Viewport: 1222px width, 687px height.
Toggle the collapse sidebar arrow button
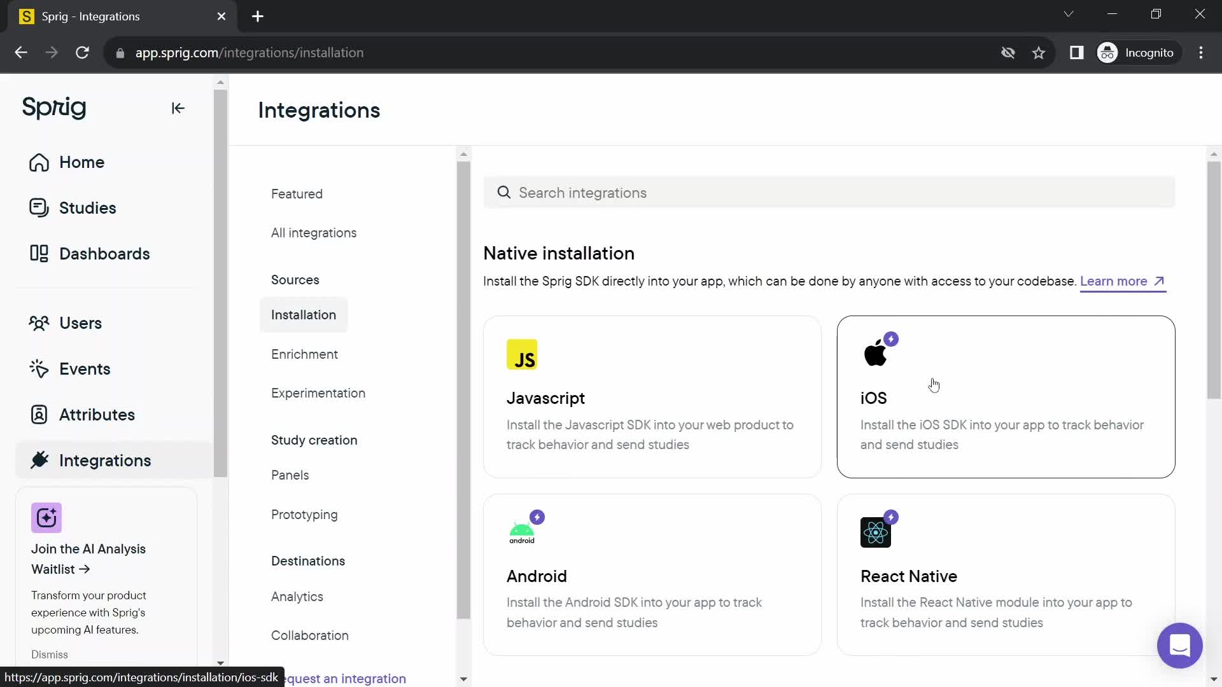[178, 108]
